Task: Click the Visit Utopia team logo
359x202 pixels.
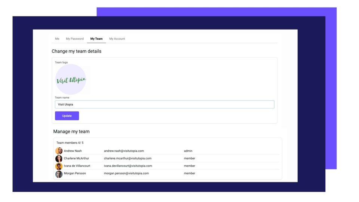Action: click(x=71, y=79)
